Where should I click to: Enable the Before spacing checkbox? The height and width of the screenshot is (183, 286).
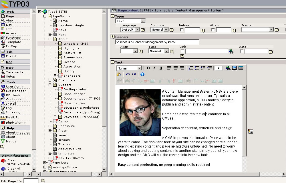click(x=182, y=30)
